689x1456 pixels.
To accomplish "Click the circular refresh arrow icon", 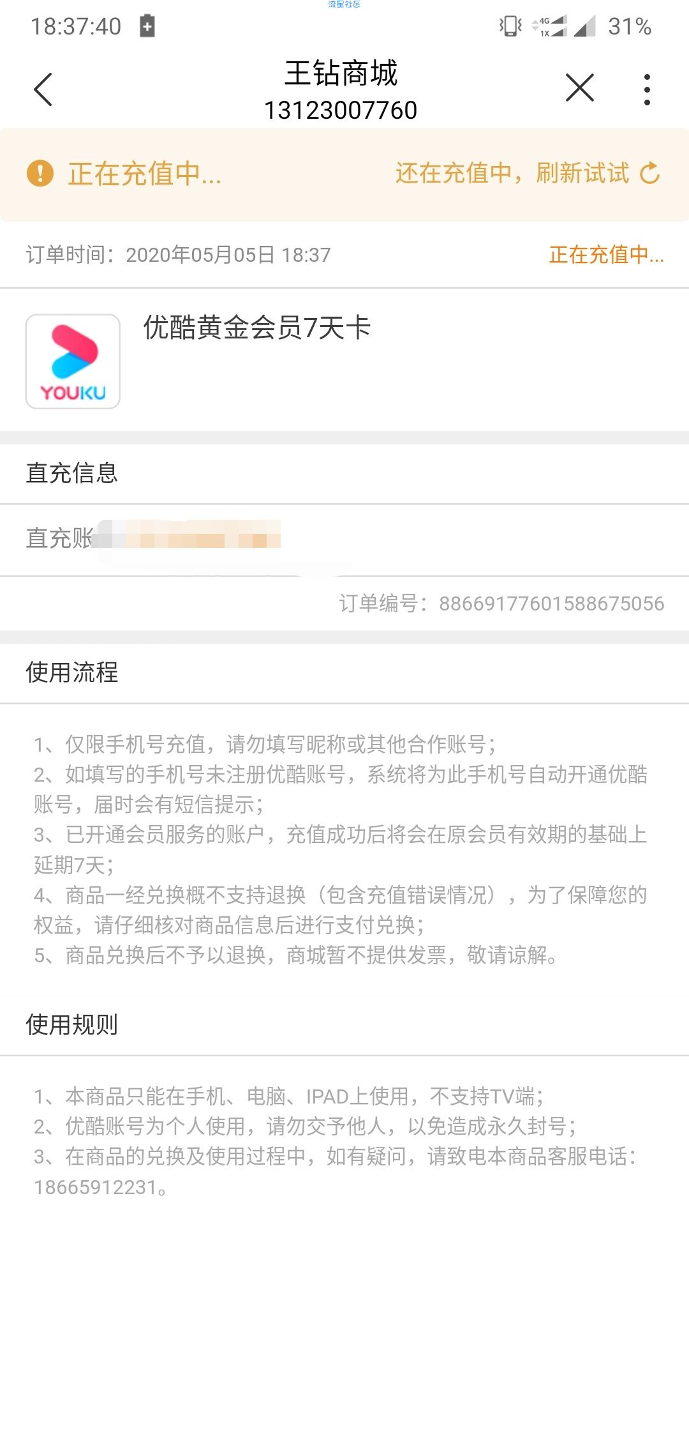I will pyautogui.click(x=649, y=173).
